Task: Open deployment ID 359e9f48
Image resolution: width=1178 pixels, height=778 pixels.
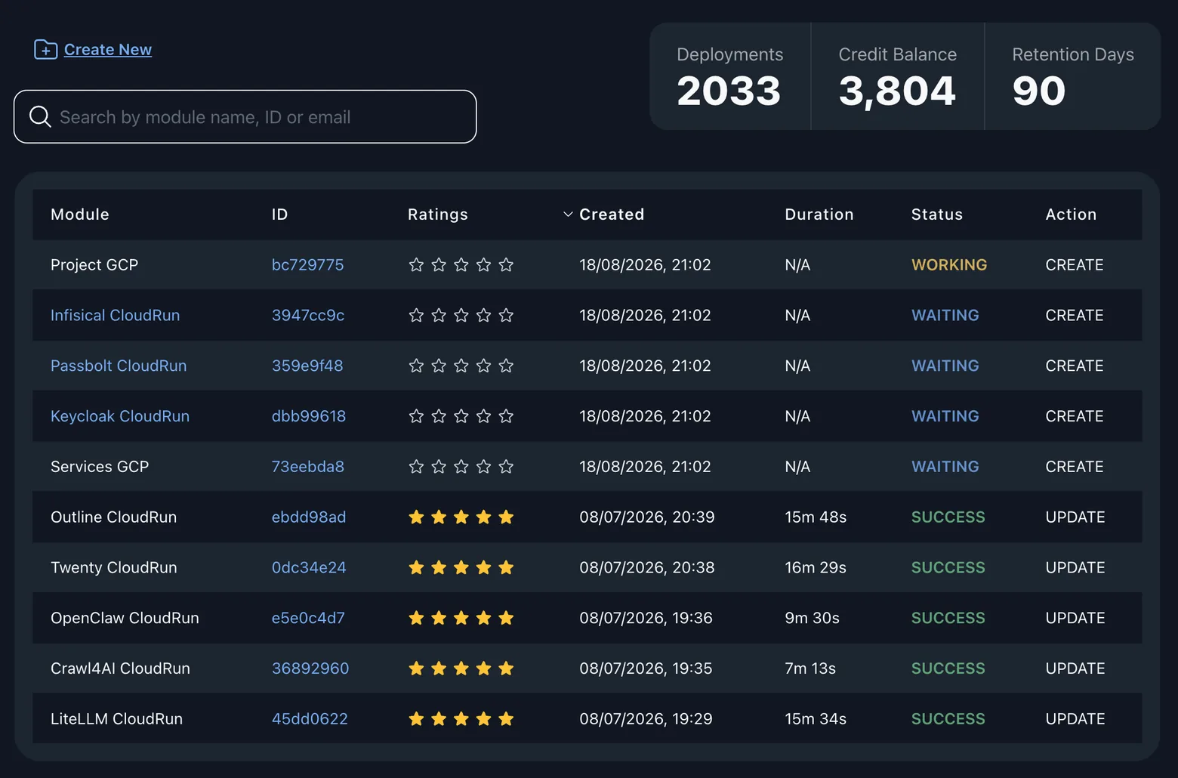Action: tap(307, 366)
